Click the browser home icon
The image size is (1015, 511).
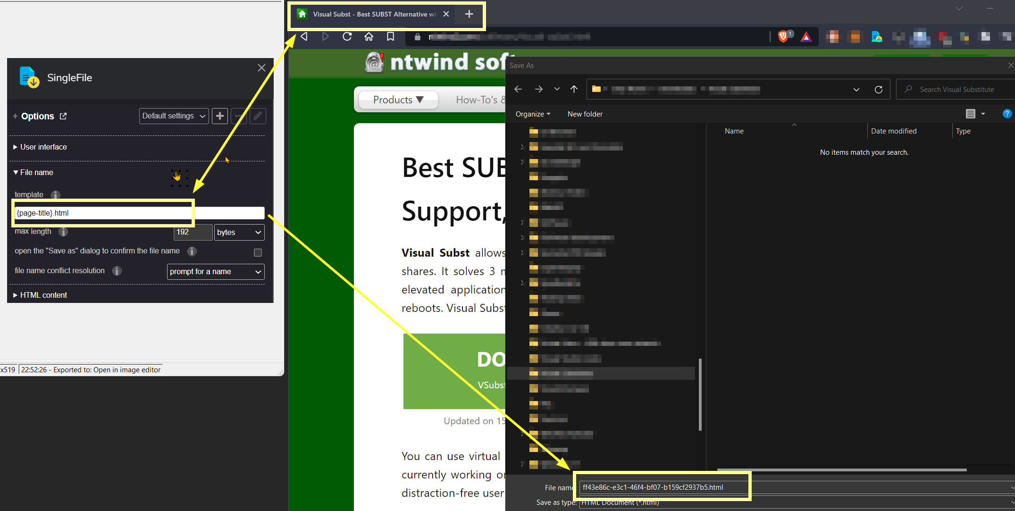(369, 36)
